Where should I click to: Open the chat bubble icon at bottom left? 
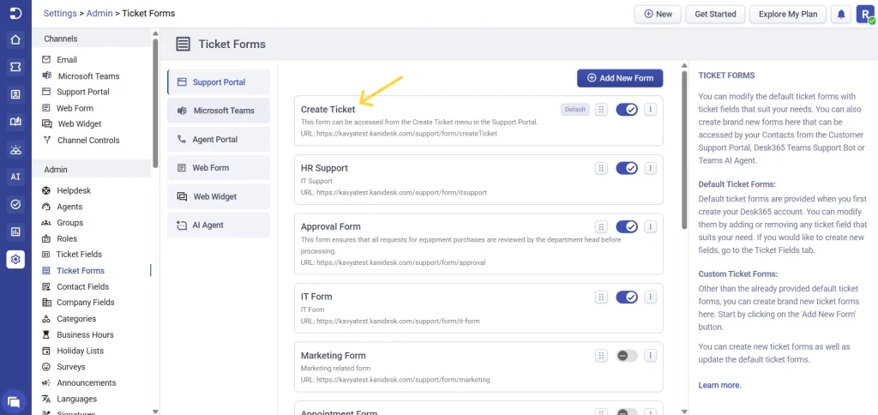point(14,401)
